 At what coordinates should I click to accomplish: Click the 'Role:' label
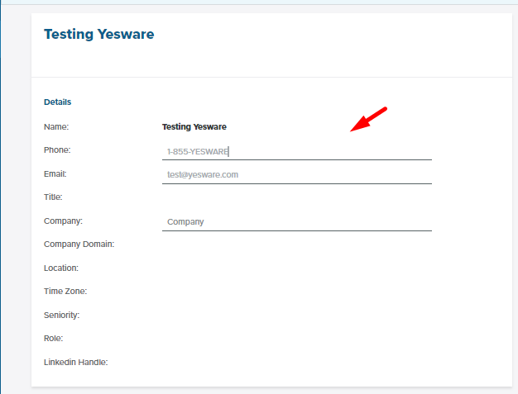[54, 339]
